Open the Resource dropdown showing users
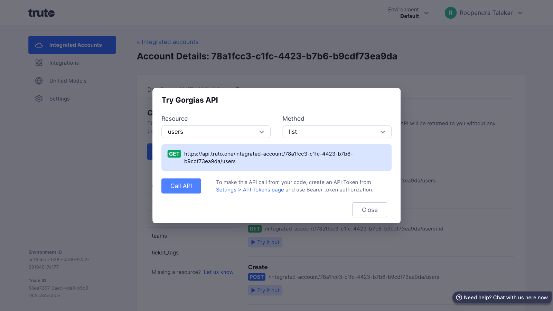 pos(216,132)
